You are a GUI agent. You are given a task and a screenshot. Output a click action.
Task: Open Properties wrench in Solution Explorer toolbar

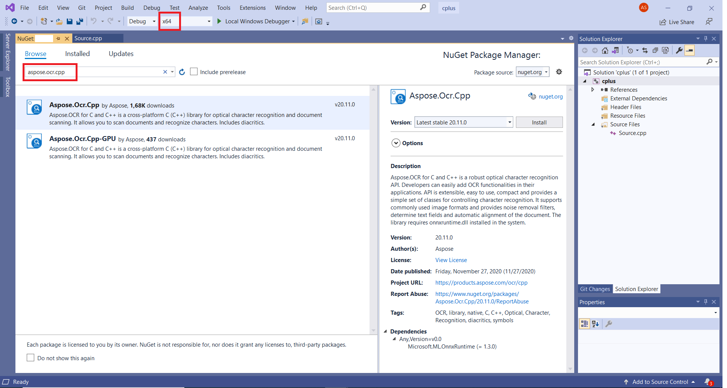coord(679,50)
